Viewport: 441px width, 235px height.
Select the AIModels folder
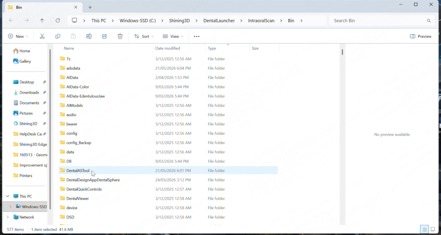75,105
